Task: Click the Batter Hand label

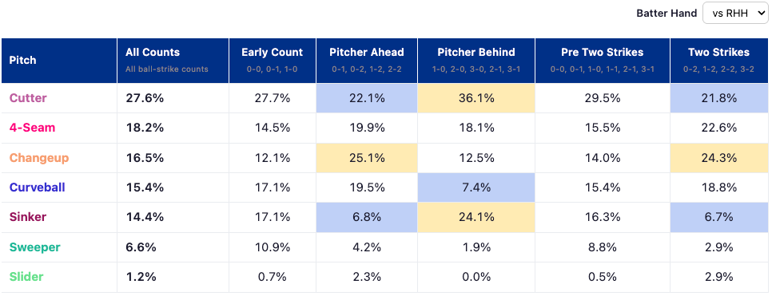Action: 667,14
